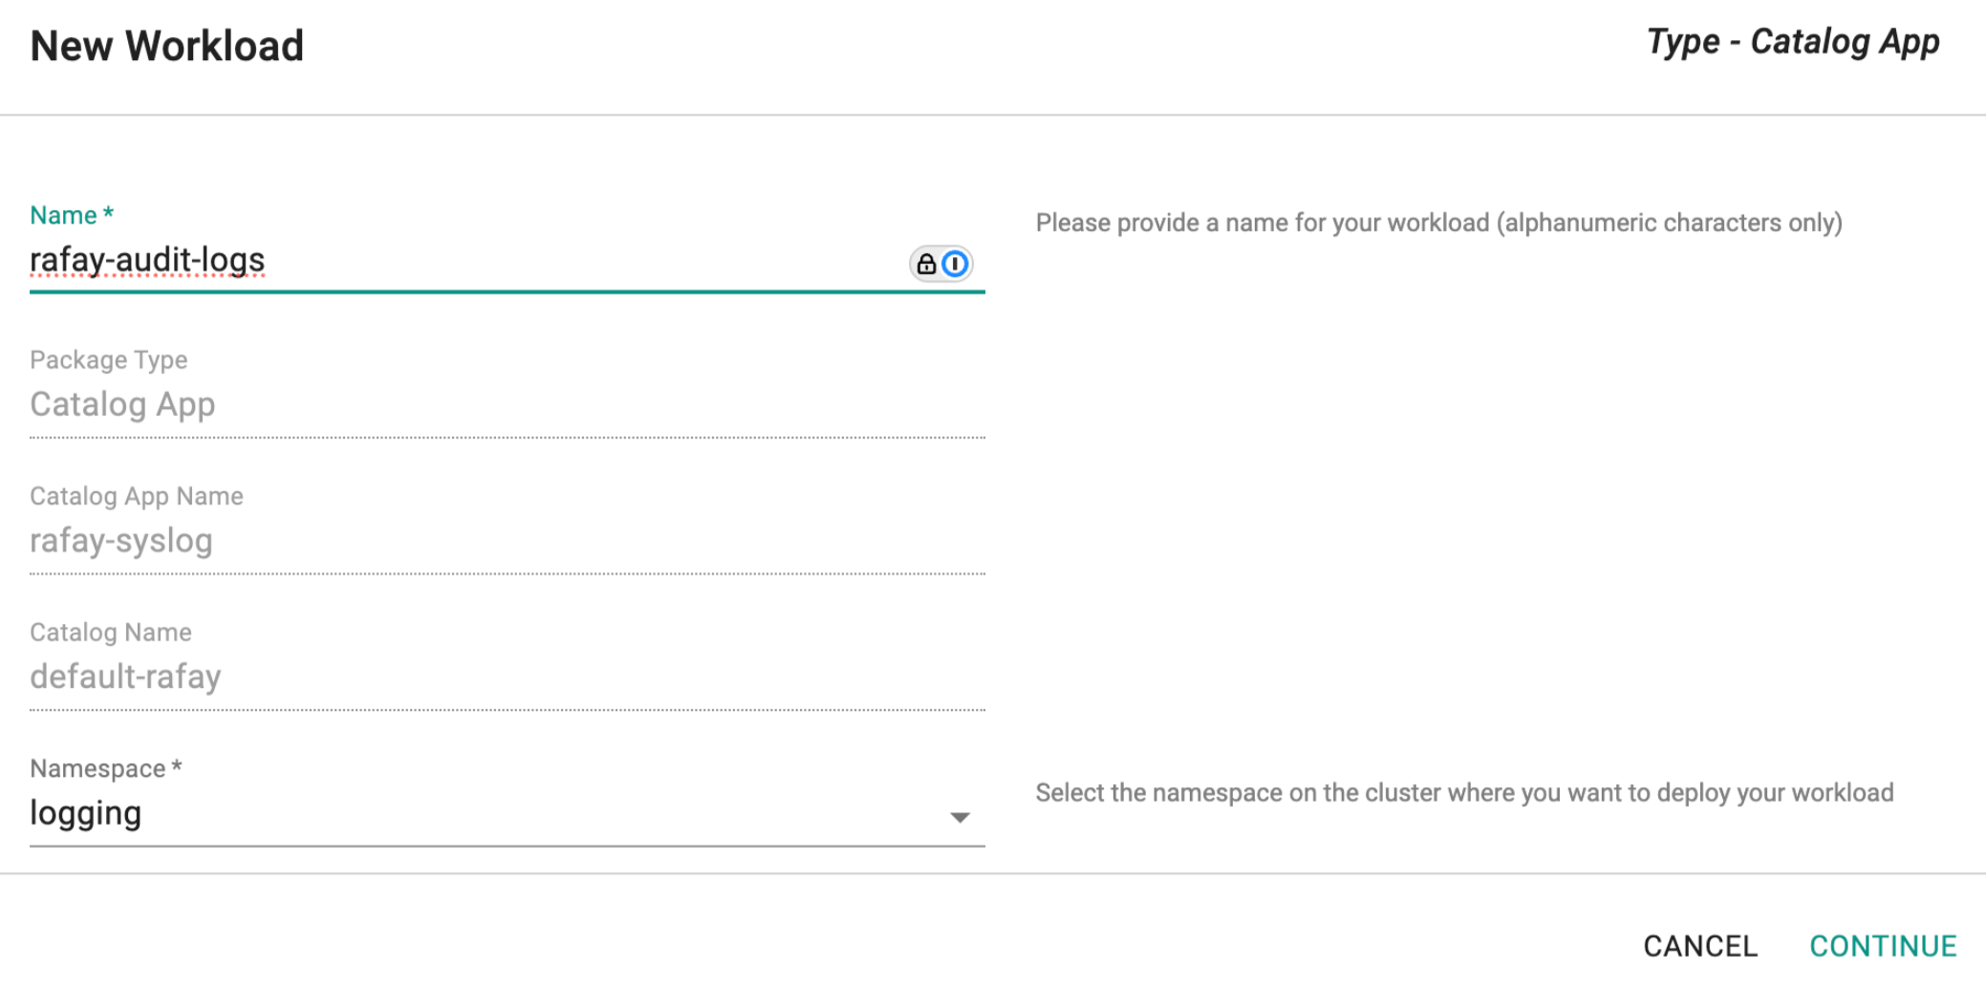Expand the Namespace dropdown arrow
Screen dimensions: 1986x988
(960, 817)
